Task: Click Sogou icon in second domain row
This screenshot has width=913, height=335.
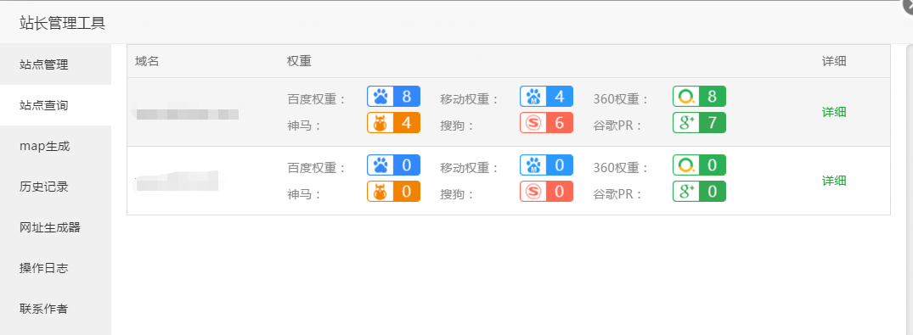Action: click(533, 192)
